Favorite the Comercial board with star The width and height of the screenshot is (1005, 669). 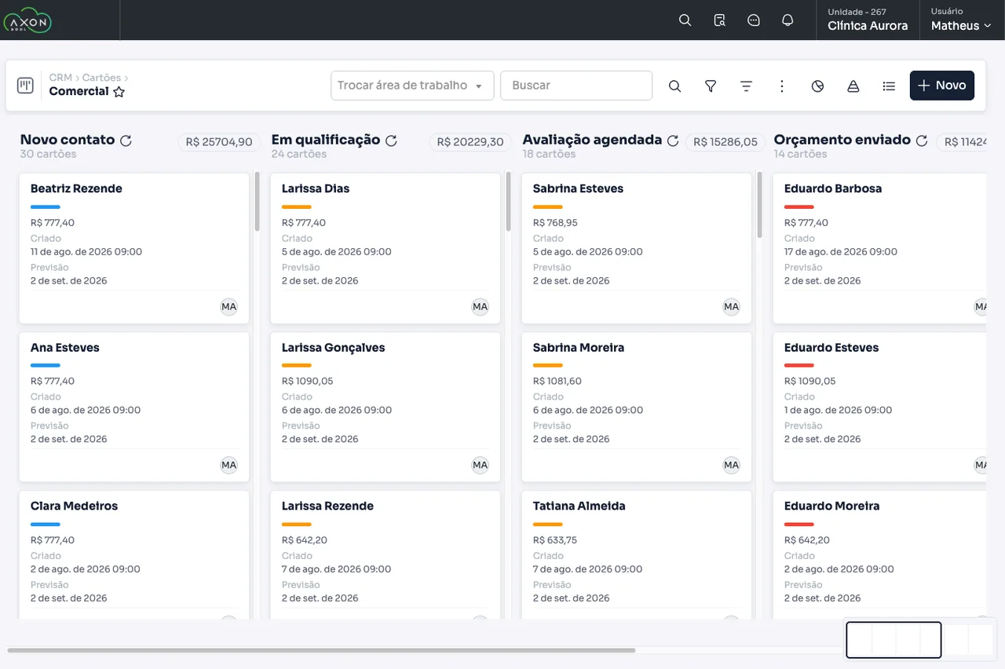point(119,92)
